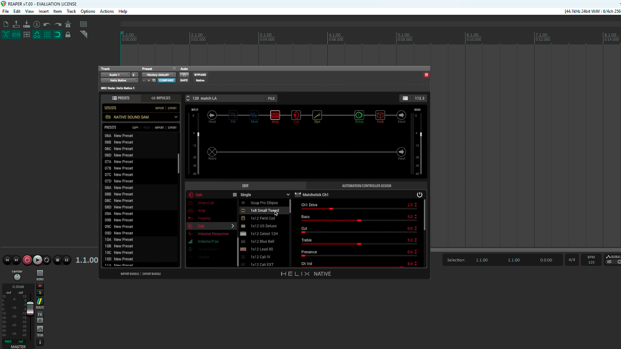621x349 pixels.
Task: Click the FILE button next to preset name
Action: click(x=271, y=98)
